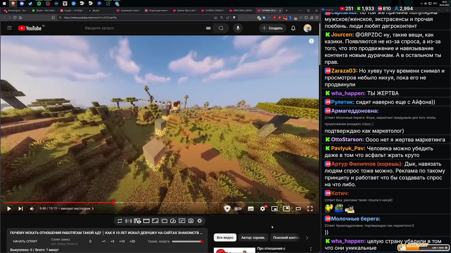Open Steam from the taskbar
Image resolution: width=451 pixels, height=253 pixels.
click(x=30, y=3)
